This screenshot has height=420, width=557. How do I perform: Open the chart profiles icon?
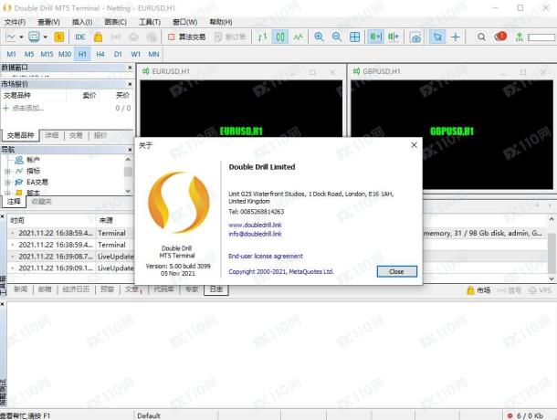coord(34,37)
